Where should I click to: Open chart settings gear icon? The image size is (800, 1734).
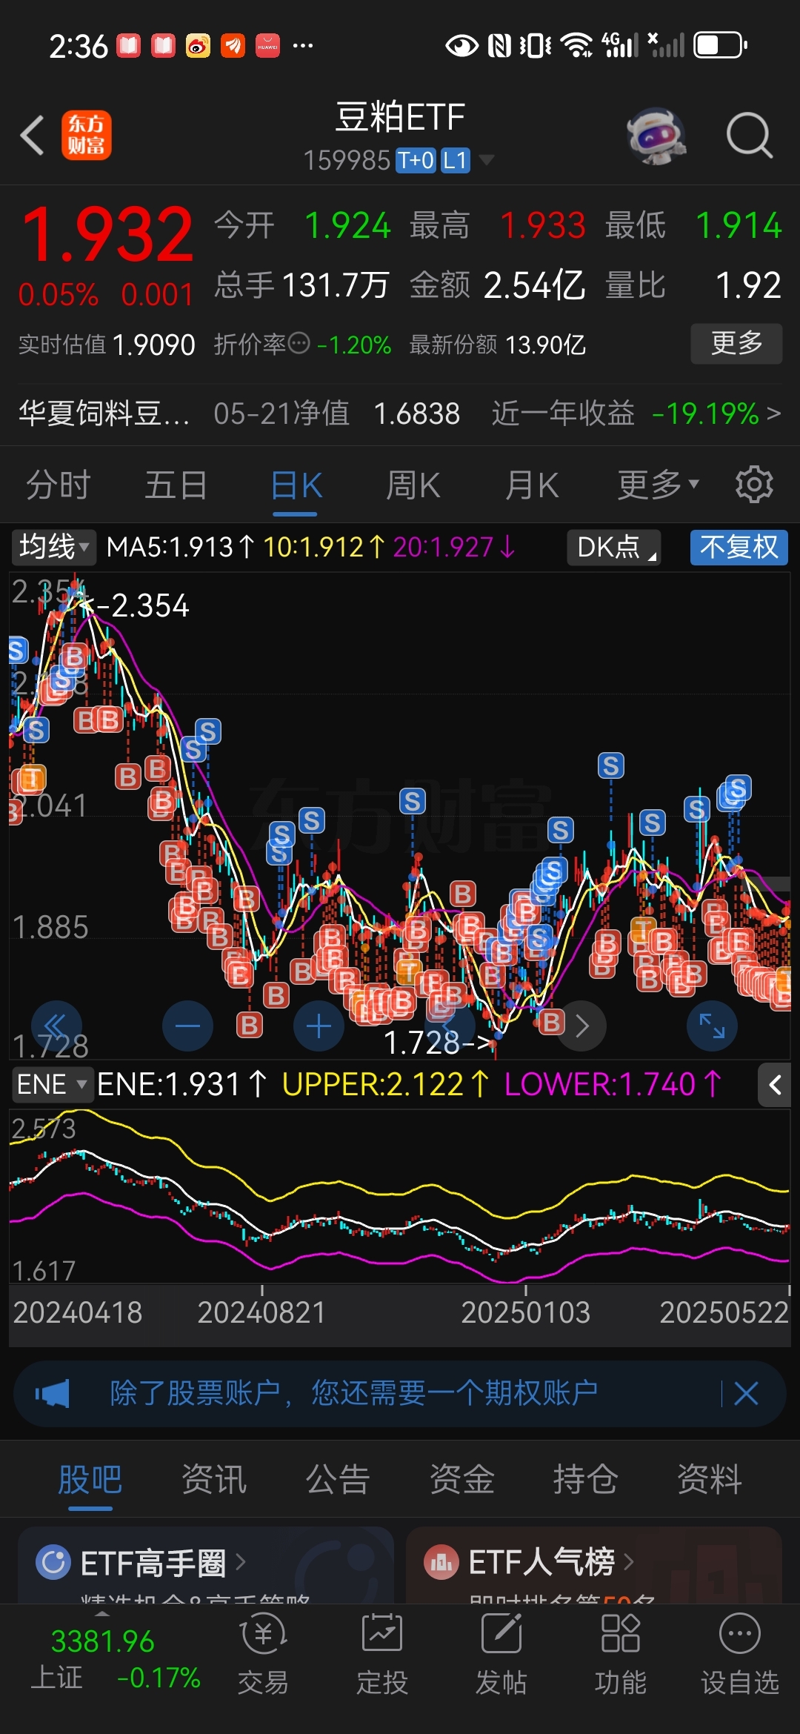pos(754,485)
